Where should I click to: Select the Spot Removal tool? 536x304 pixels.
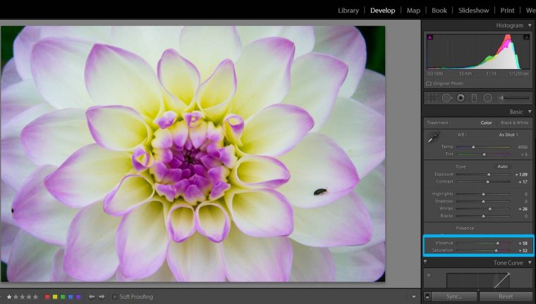tap(446, 98)
